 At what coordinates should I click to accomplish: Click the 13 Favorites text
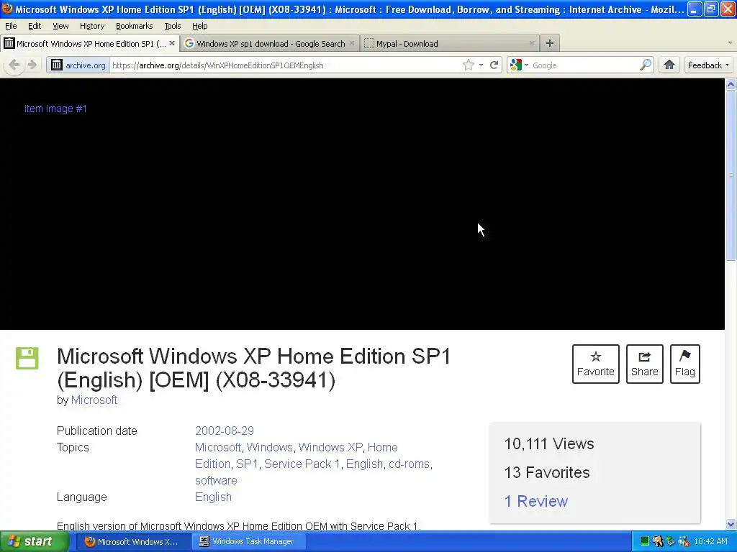(x=547, y=472)
